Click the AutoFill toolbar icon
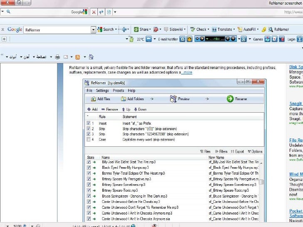 click(240, 30)
